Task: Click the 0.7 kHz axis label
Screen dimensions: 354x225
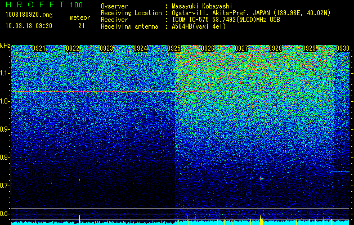Action: (x=5, y=186)
